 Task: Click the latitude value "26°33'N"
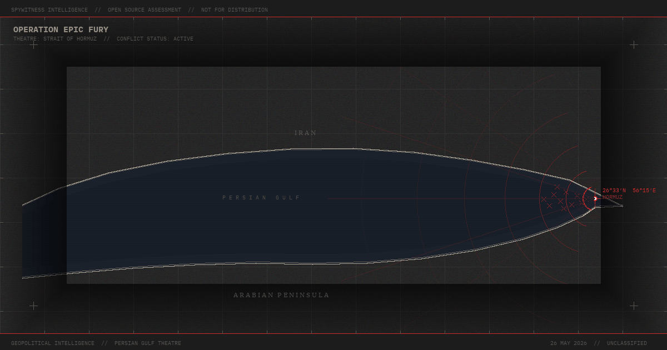point(614,191)
